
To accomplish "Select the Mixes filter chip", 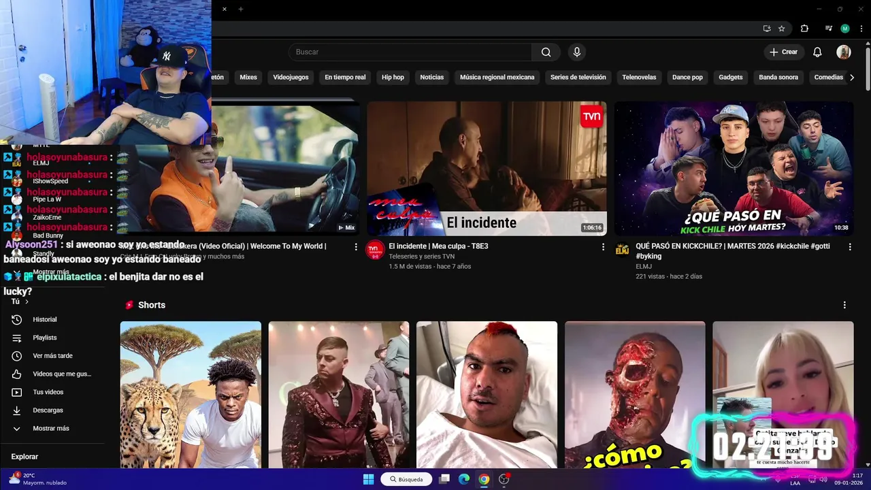I will click(248, 77).
